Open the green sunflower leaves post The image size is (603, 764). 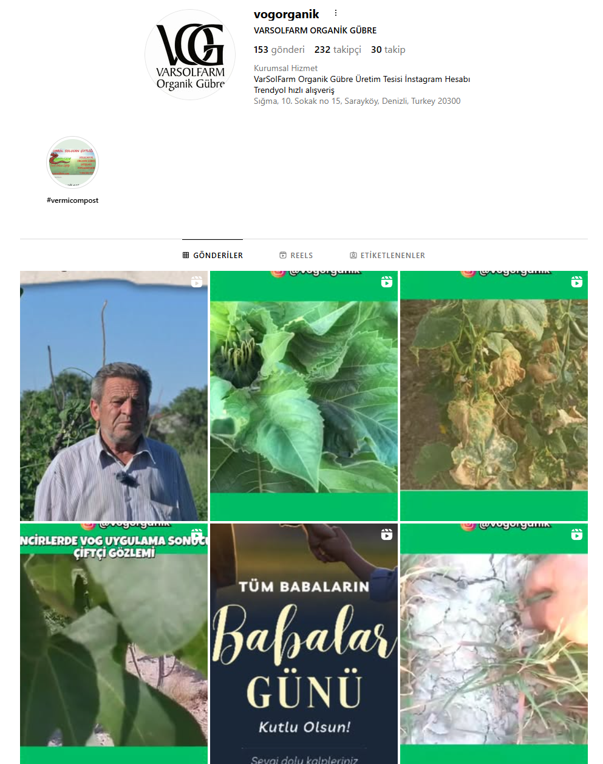304,396
